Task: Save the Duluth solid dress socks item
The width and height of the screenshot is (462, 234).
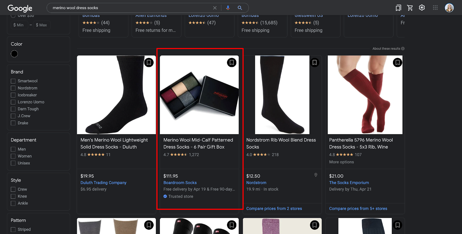Action: click(x=149, y=63)
